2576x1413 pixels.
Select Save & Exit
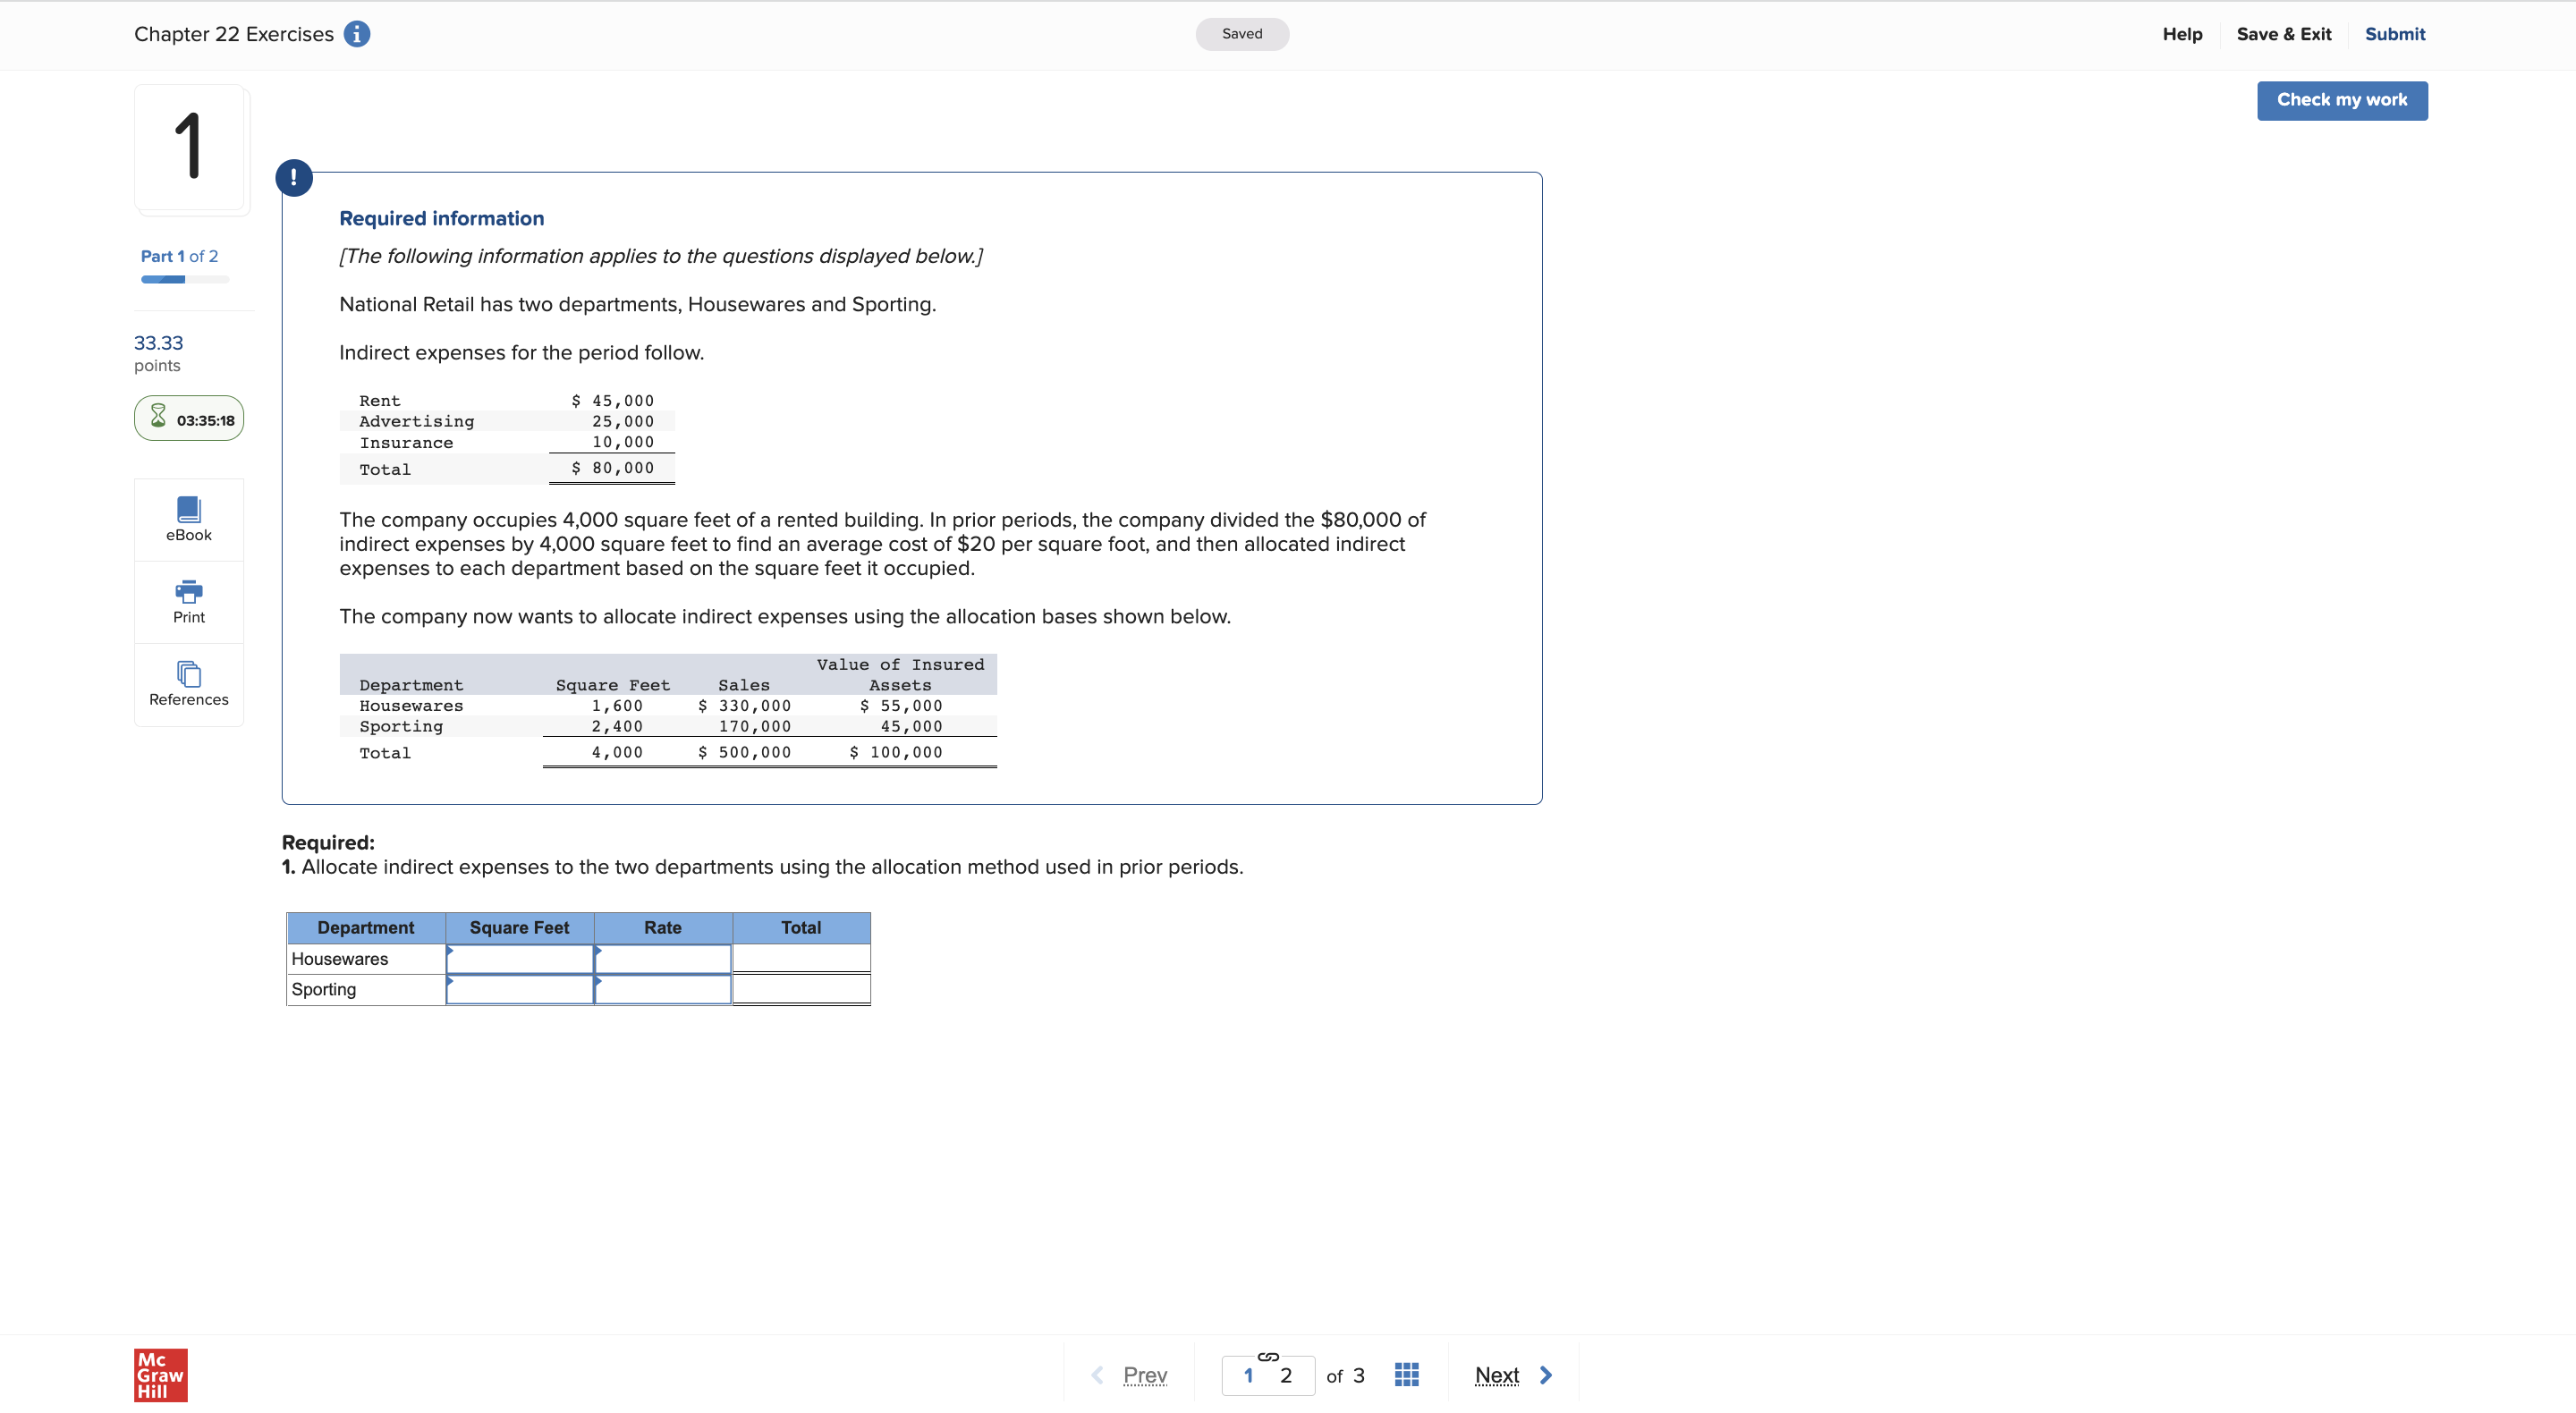[x=2284, y=33]
